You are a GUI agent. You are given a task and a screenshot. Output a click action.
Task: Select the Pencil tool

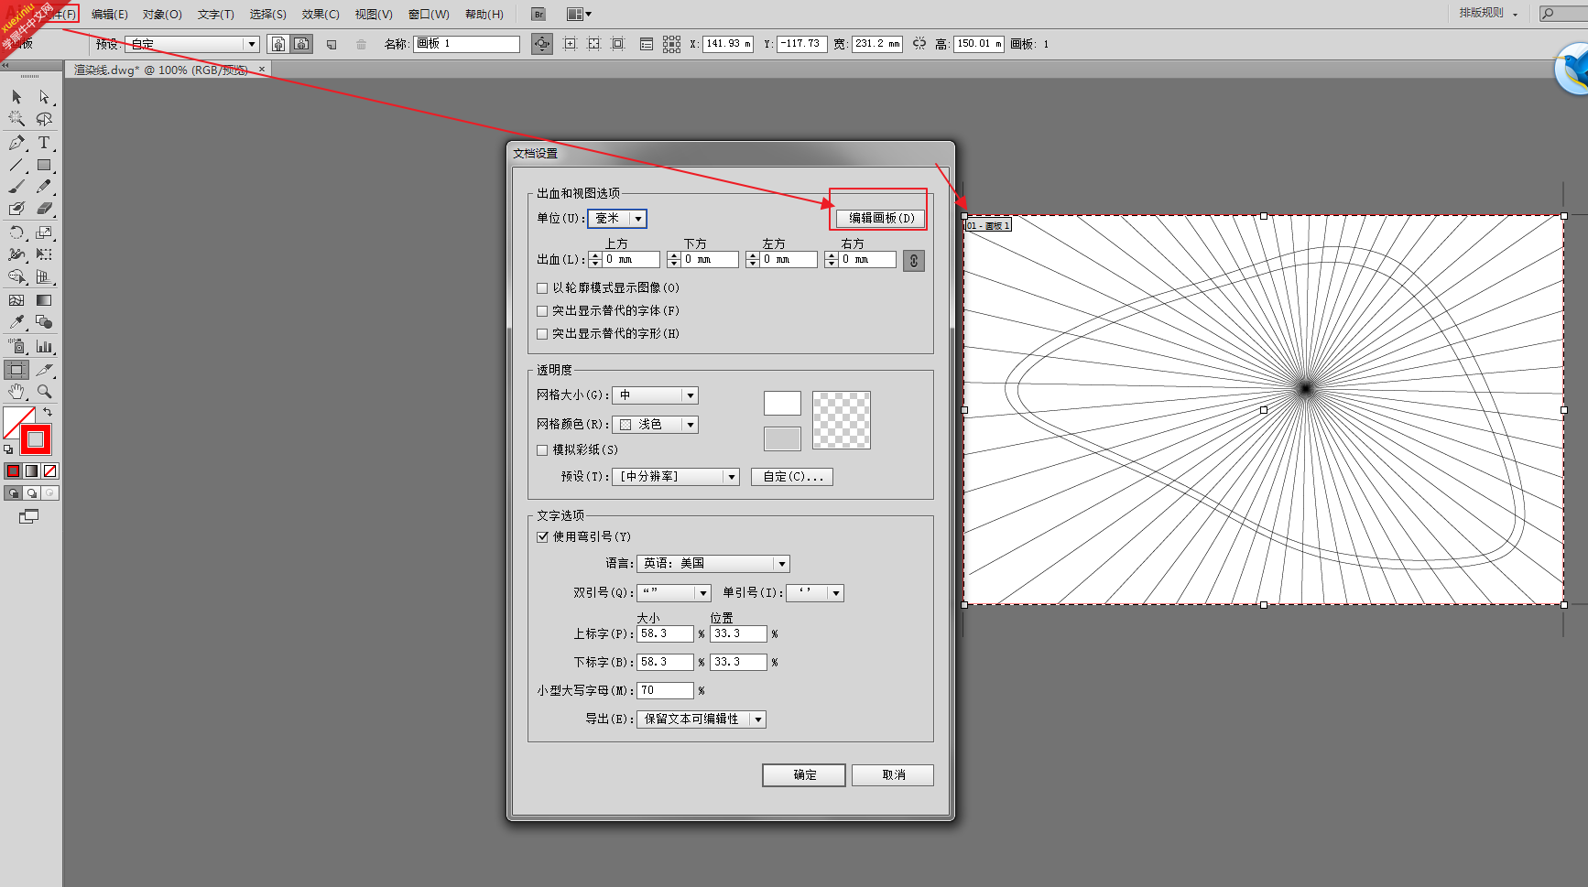(44, 187)
